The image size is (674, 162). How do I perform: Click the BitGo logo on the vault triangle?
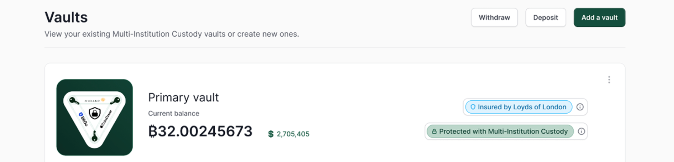pos(83,119)
